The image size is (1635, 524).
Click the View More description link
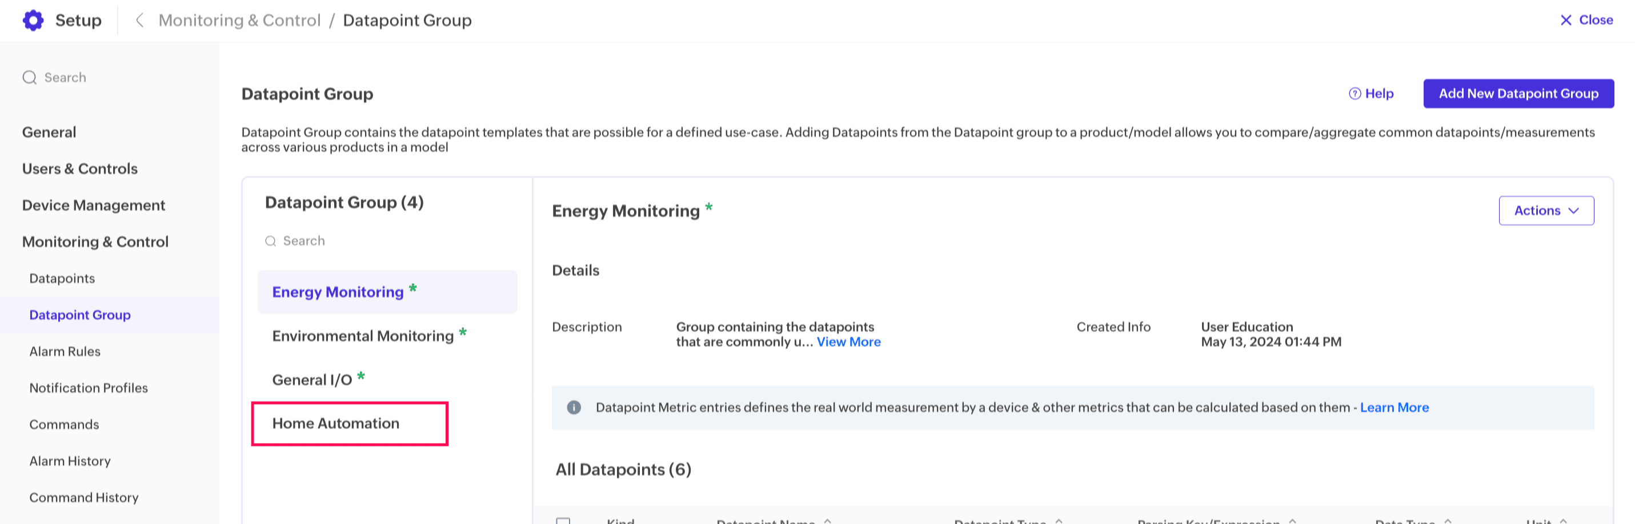[848, 342]
